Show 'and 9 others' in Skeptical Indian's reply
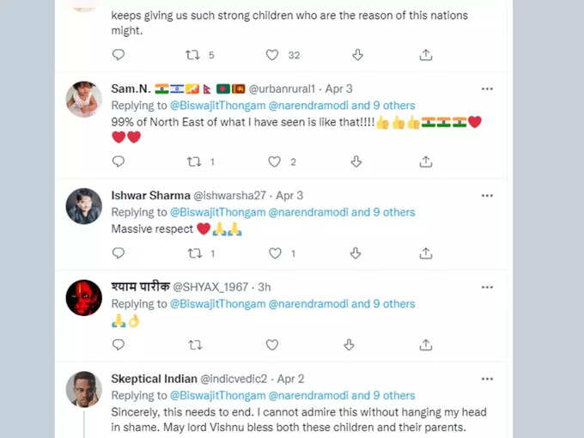Viewport: 584px width, 438px height. pyautogui.click(x=383, y=396)
